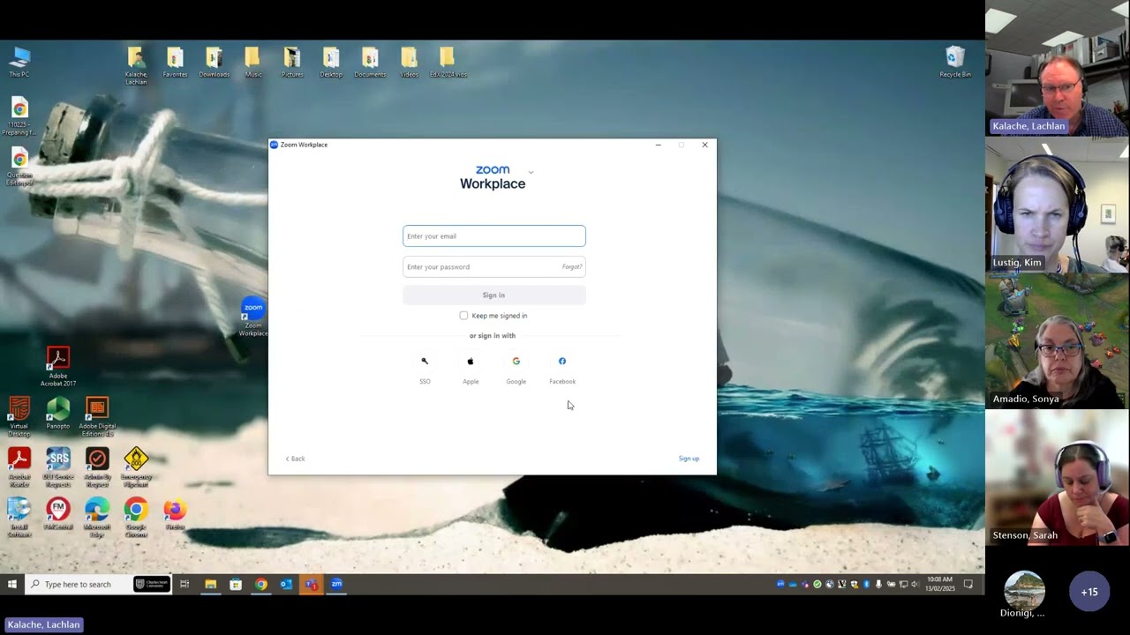1130x635 pixels.
Task: Close the Zoom Workplace window
Action: point(704,145)
